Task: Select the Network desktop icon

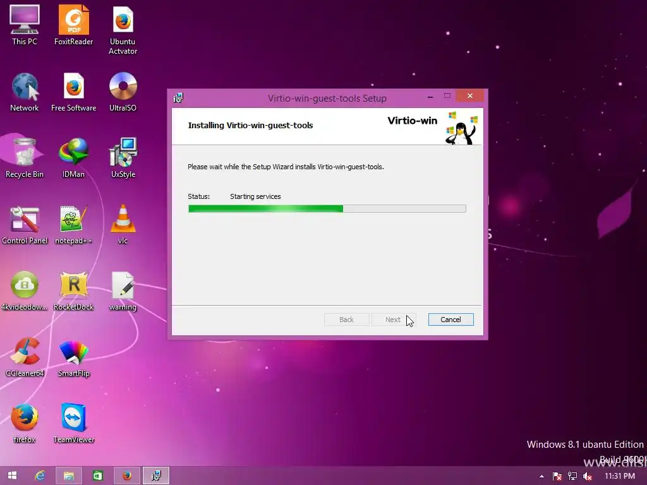Action: click(x=25, y=92)
